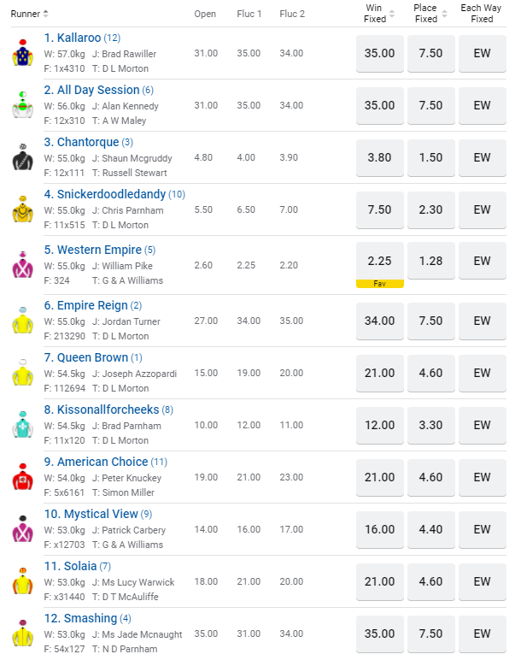Pick Kissonallforcheeks place odds 3.30
The width and height of the screenshot is (515, 660).
click(430, 425)
